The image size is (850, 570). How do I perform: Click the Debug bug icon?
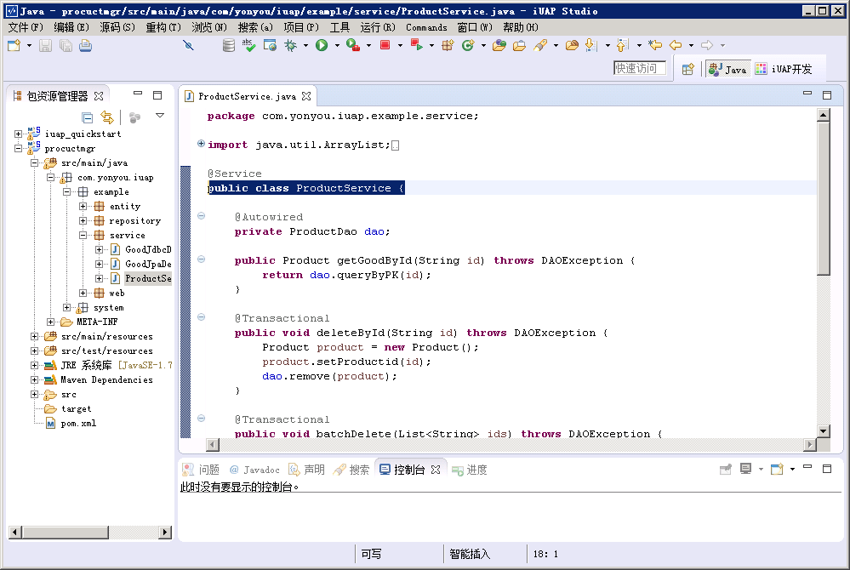pyautogui.click(x=290, y=46)
